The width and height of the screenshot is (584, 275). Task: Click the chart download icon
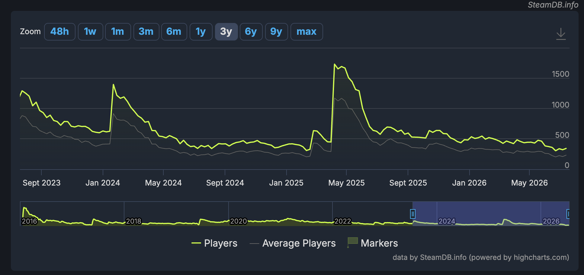pos(561,34)
